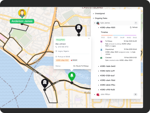Click the To Pickup event title
Screen dimensions: 150x113
[109, 41]
